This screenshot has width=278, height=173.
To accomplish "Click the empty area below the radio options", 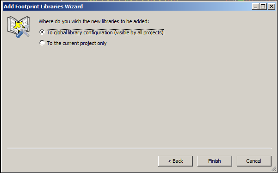I will tap(139, 96).
